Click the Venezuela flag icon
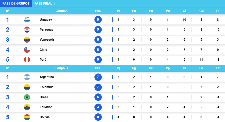Image resolution: width=225 pixels, height=122 pixels. coord(27,40)
